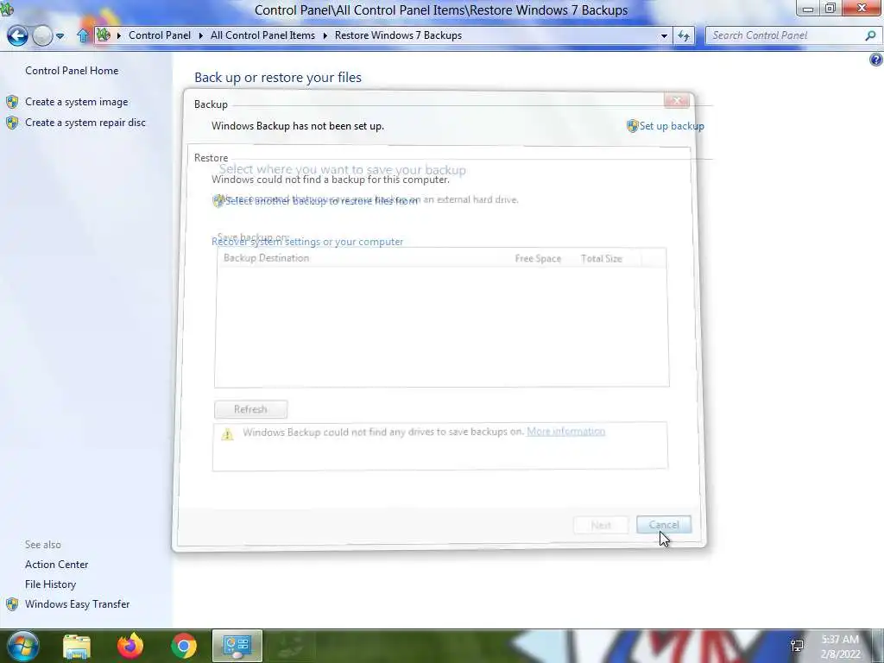Screen dimensions: 884x663
Task: Open recent pages dropdown arrow
Action: pyautogui.click(x=60, y=36)
